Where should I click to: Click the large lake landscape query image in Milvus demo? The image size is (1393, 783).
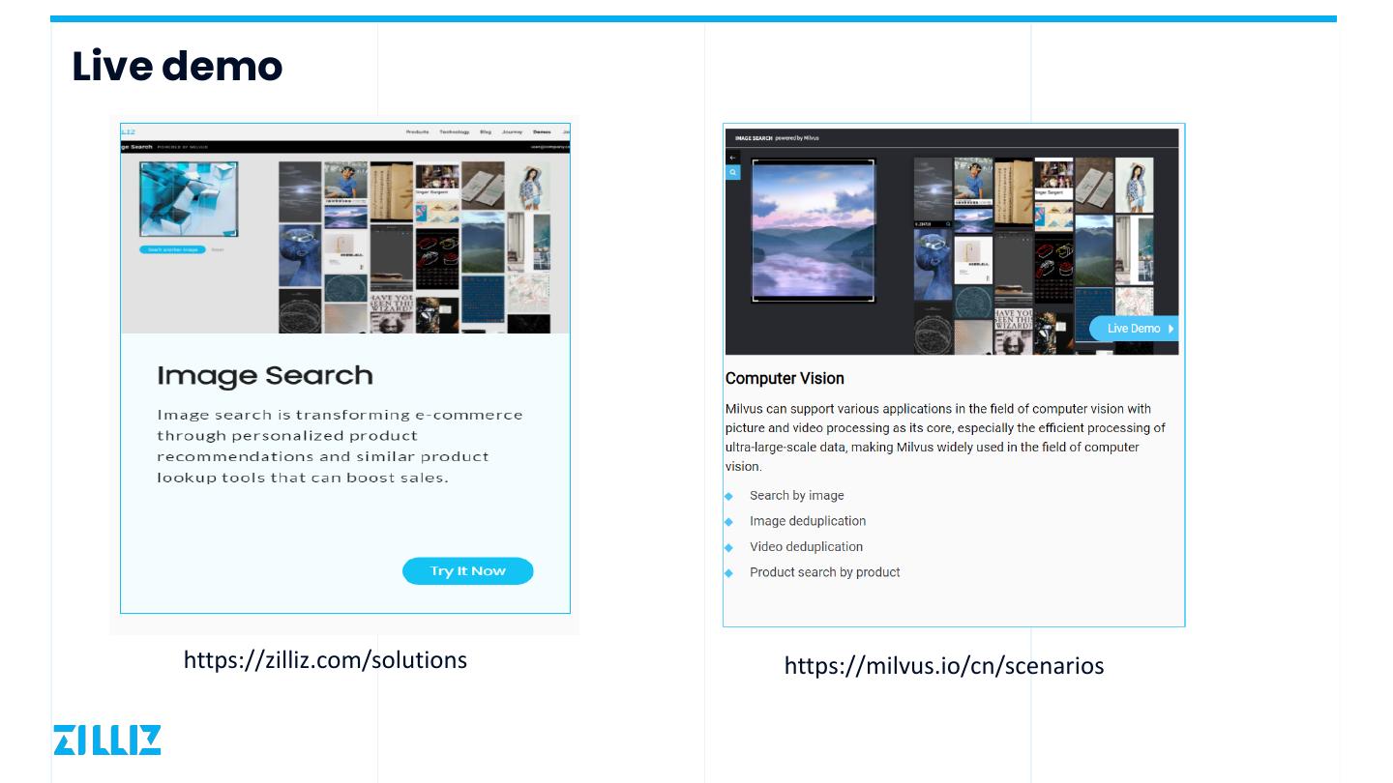click(x=814, y=231)
